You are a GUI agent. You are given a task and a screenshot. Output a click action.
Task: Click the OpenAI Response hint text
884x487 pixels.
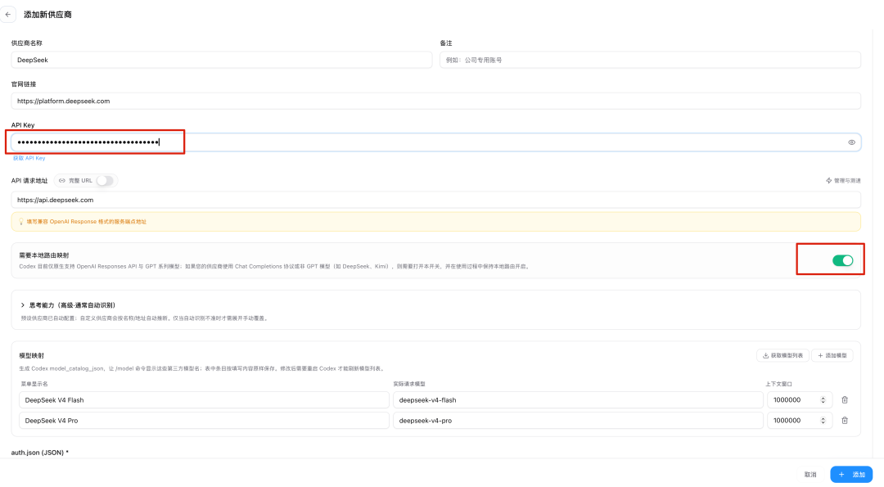pyautogui.click(x=86, y=222)
